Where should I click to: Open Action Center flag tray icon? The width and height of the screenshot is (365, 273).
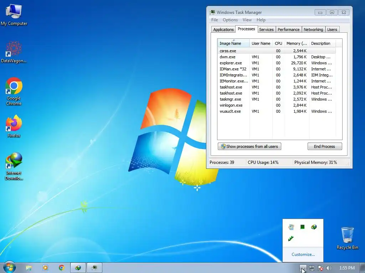pyautogui.click(x=320, y=268)
